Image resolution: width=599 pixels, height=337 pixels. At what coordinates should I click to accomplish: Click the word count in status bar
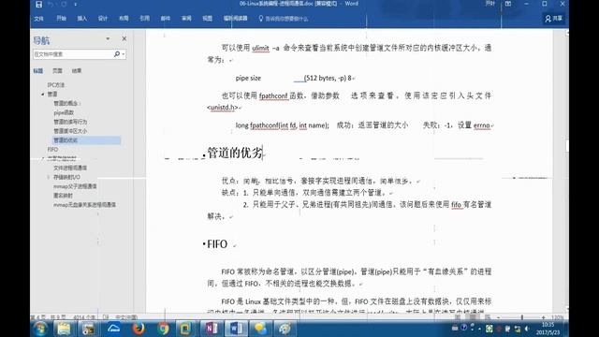coord(84,317)
